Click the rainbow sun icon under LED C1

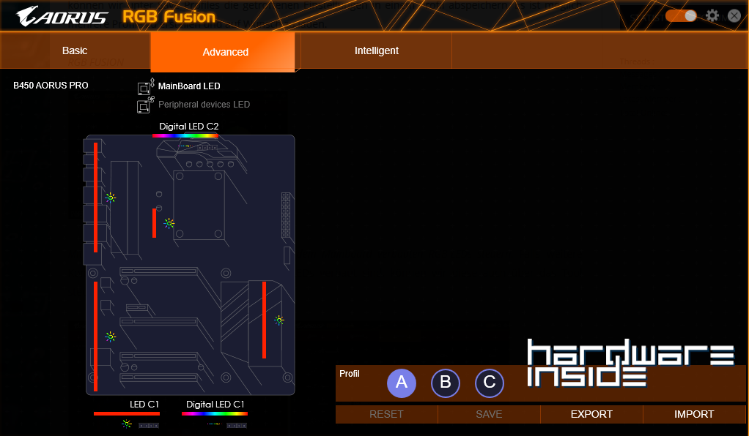(x=127, y=424)
